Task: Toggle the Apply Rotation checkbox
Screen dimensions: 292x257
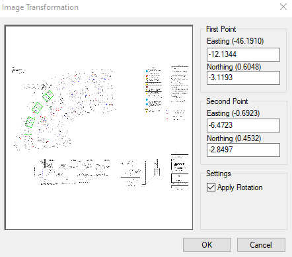Action: [211, 187]
